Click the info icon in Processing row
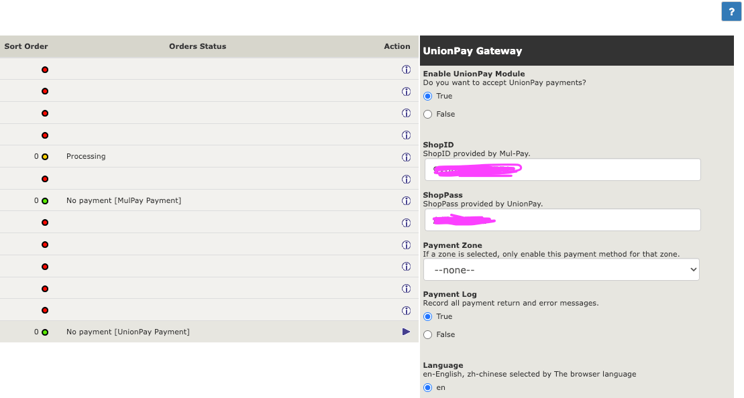Screen dimensions: 744x398 pyautogui.click(x=406, y=157)
